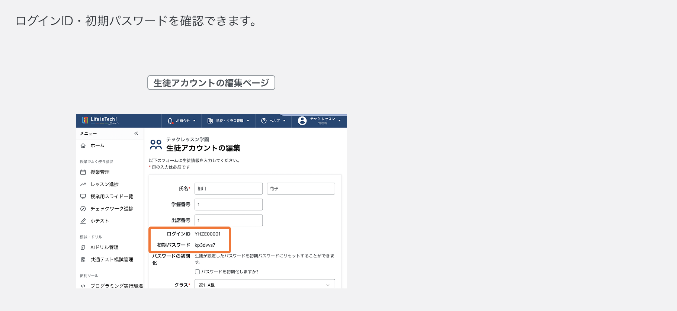Open 共通テスト模試管理 in sidebar

click(112, 260)
